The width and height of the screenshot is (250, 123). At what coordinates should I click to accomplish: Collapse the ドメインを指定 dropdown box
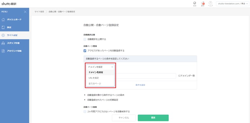[x=100, y=67]
